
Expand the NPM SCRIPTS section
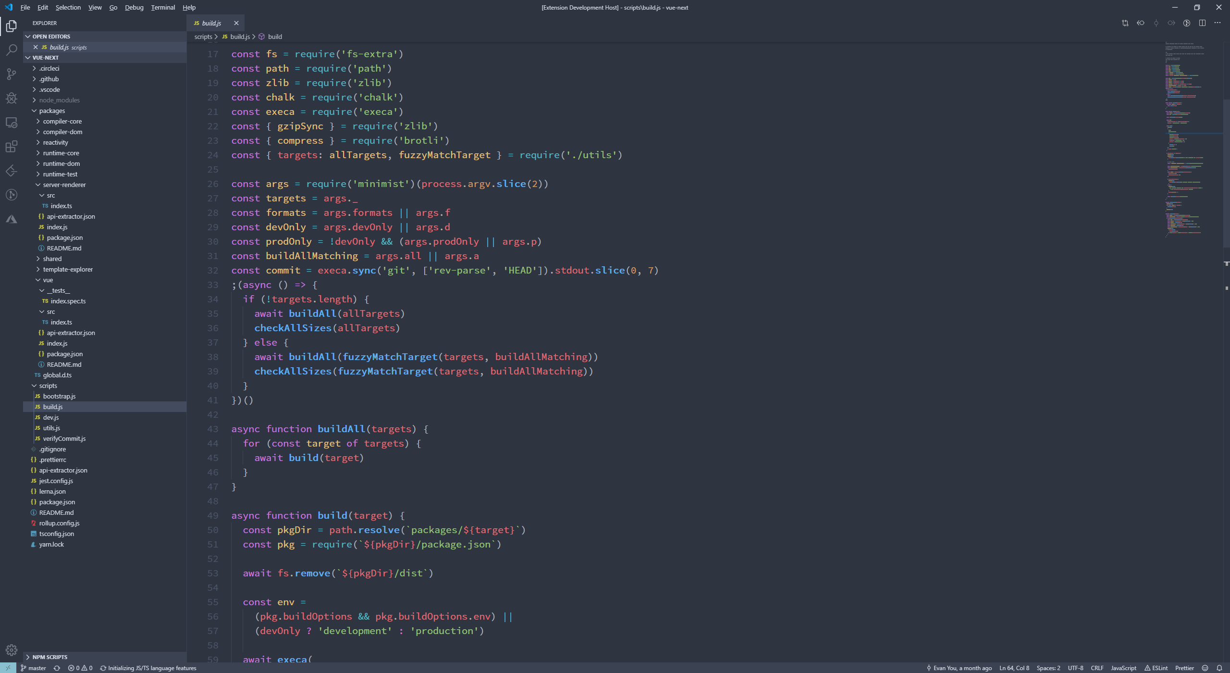point(50,657)
